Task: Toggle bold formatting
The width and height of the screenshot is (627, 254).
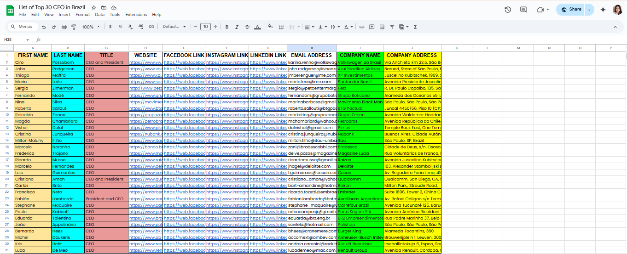Action: [x=227, y=27]
